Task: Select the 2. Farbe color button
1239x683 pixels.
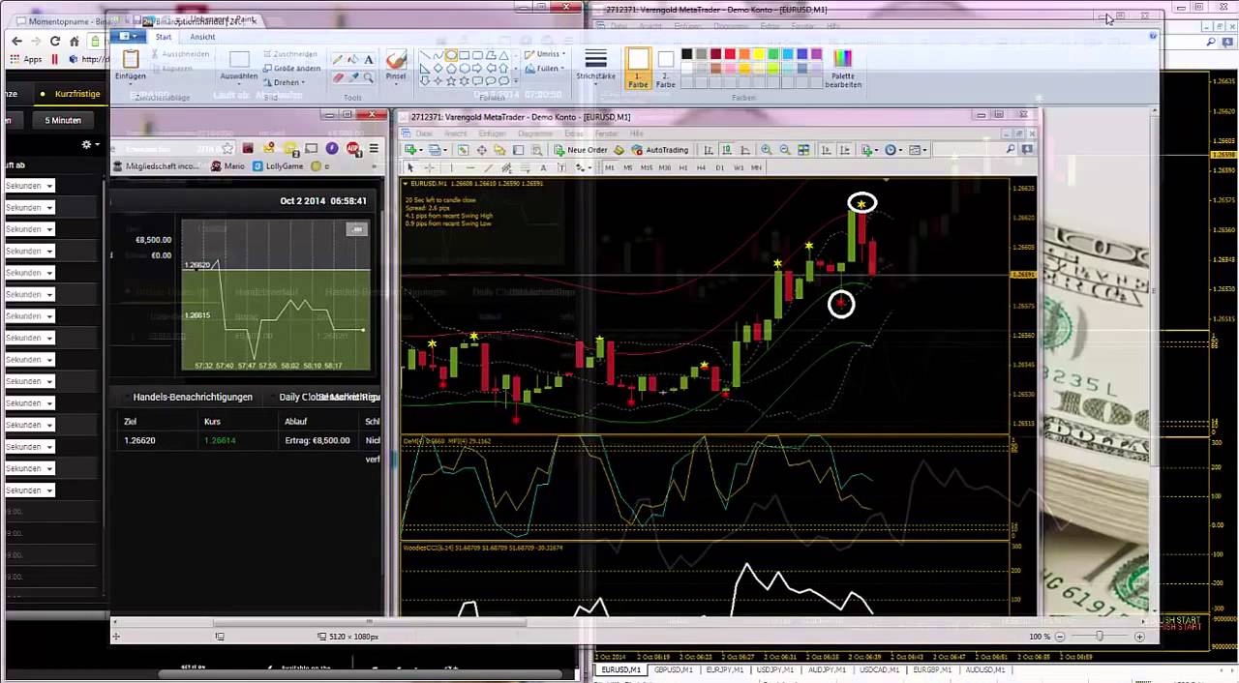Action: [666, 68]
